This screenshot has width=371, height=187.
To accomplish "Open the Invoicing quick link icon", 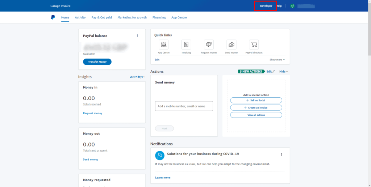I will pos(186,44).
